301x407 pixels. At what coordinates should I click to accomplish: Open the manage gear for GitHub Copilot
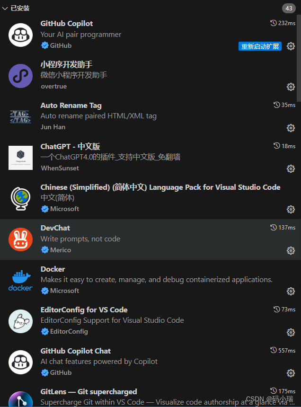click(x=291, y=46)
